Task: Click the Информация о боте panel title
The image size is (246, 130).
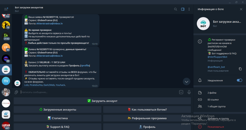Action: 211,9
